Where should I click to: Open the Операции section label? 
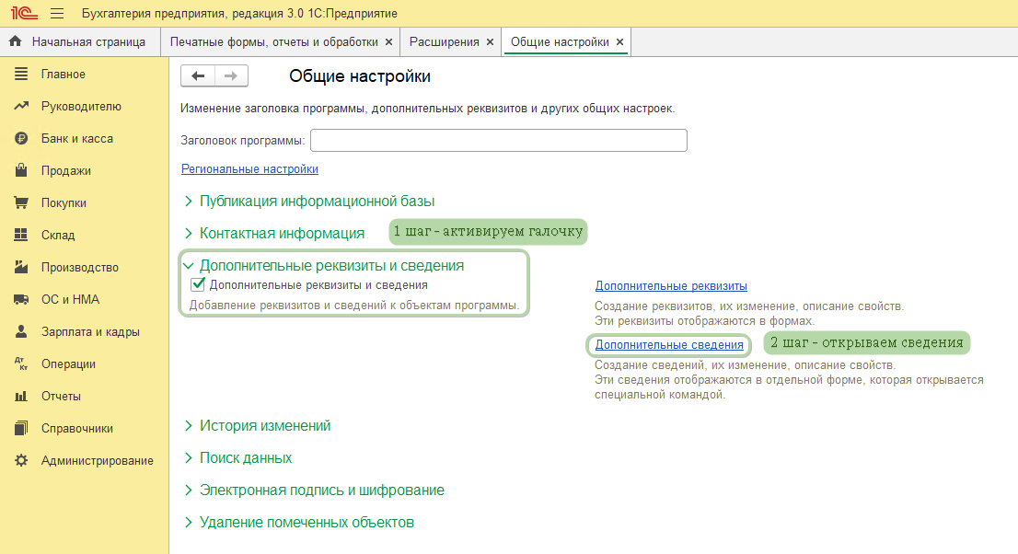[68, 364]
